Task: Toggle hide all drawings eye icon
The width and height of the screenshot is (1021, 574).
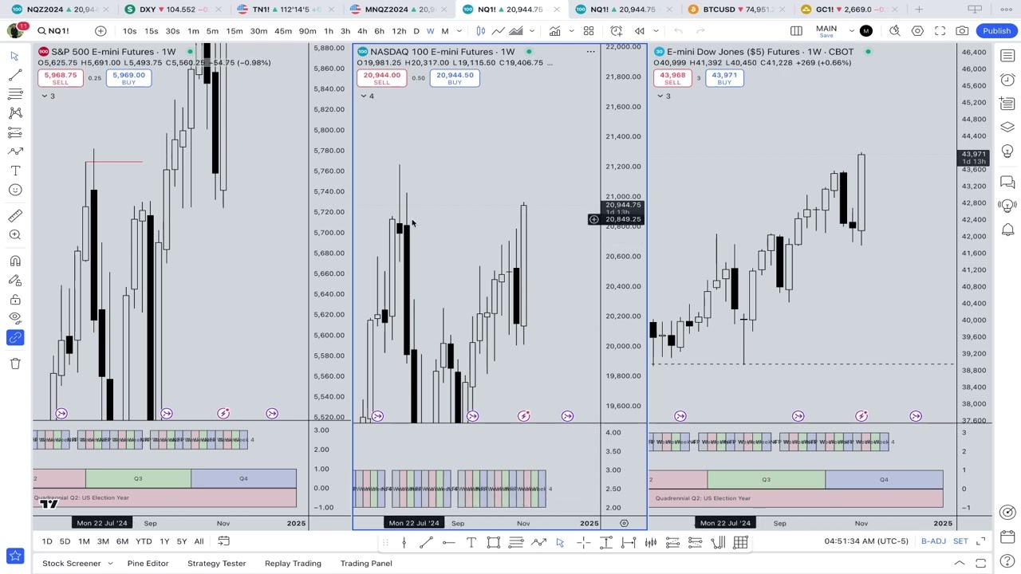Action: click(14, 318)
